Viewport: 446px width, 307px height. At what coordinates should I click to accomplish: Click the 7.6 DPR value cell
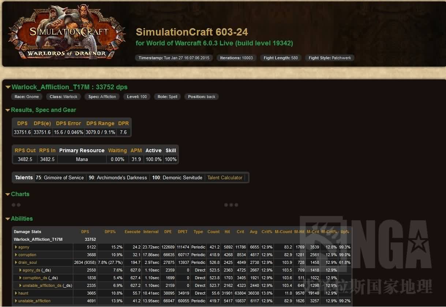tap(123, 132)
